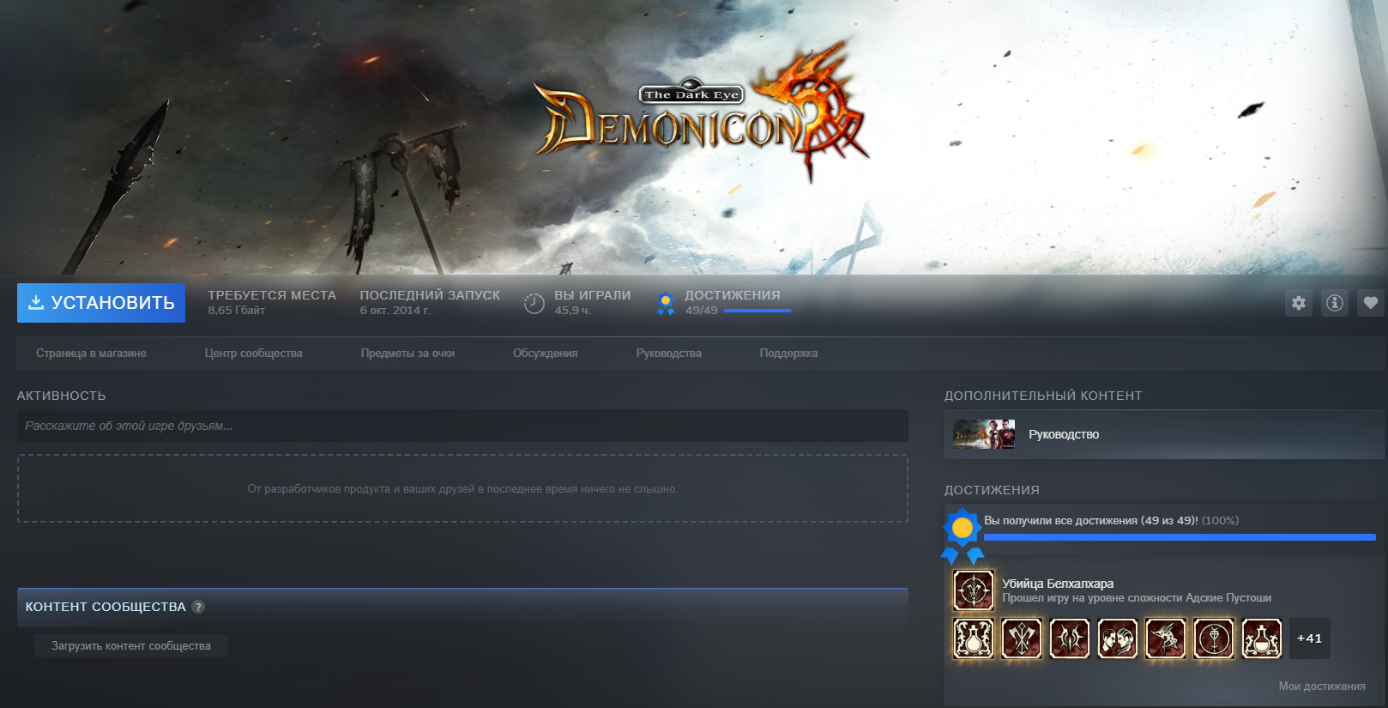Select the spiked blade emblem achievement icon
Viewport: 1388px width, 708px height.
tap(1070, 638)
